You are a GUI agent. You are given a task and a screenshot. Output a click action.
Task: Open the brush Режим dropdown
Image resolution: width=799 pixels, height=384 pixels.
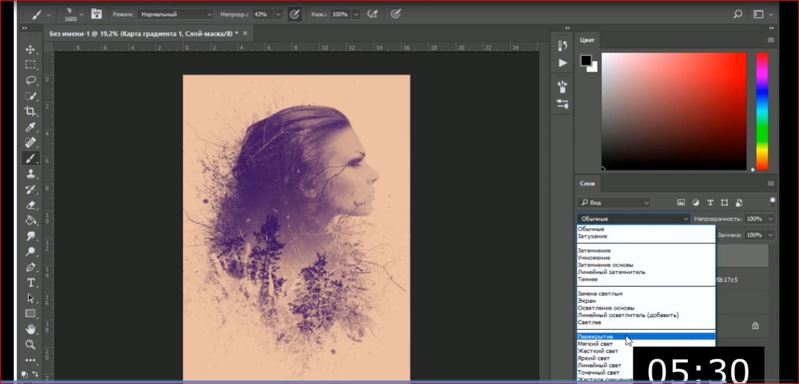[175, 14]
